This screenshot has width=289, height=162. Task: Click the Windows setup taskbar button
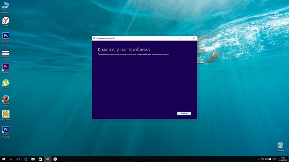[48, 159]
